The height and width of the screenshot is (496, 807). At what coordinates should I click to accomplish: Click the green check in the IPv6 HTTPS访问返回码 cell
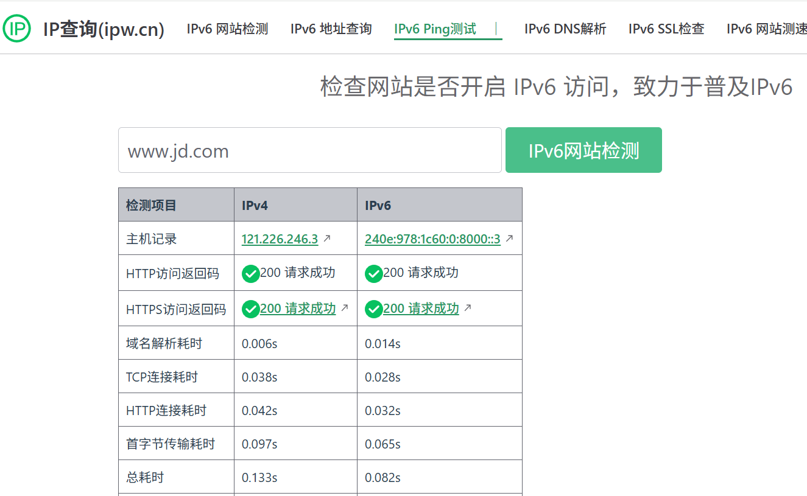click(374, 309)
